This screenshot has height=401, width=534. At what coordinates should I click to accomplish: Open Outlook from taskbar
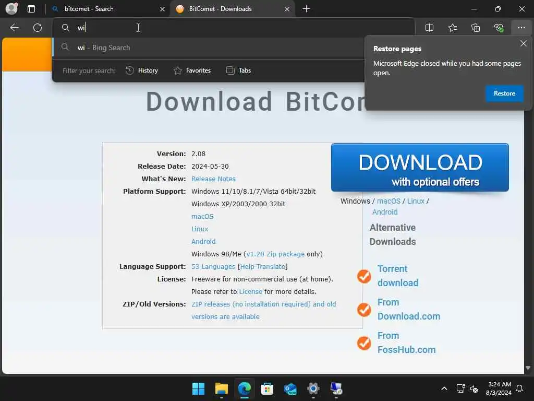(x=290, y=388)
